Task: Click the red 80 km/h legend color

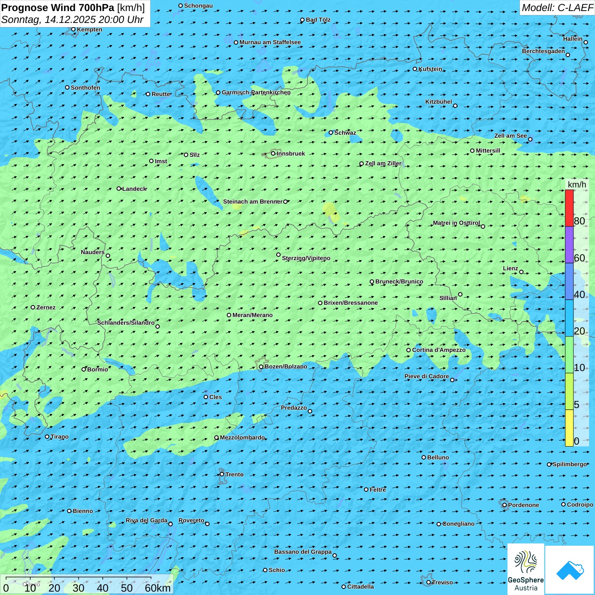Action: pyautogui.click(x=569, y=208)
